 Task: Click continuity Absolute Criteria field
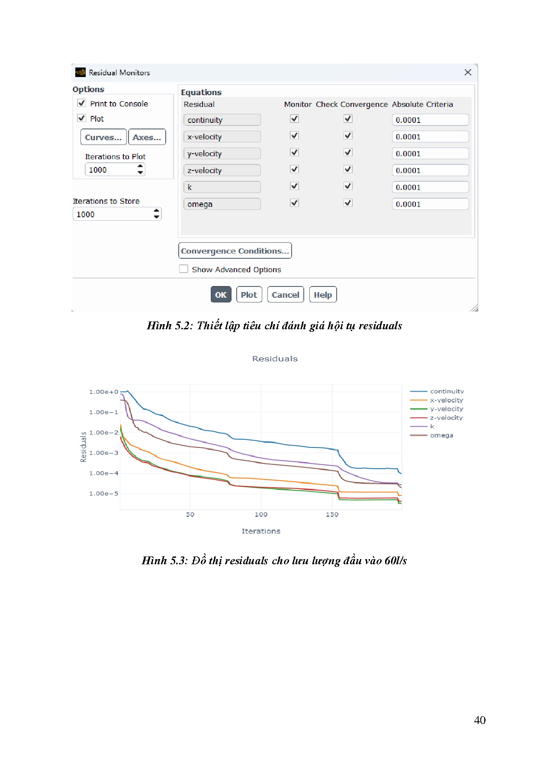pos(430,120)
